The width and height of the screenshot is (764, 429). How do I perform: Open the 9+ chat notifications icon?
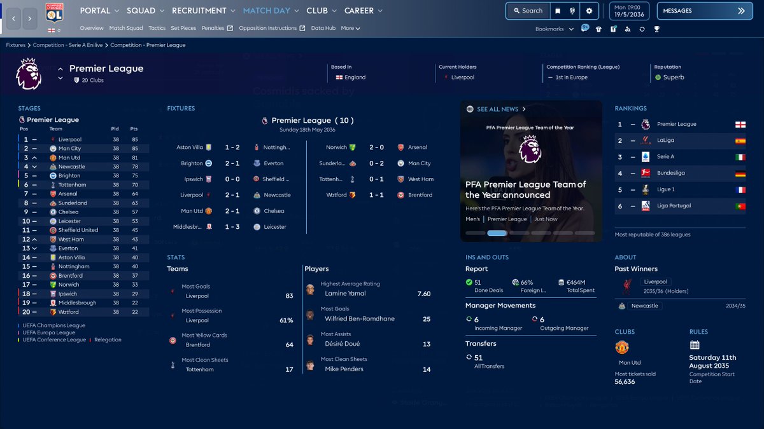[x=585, y=29]
